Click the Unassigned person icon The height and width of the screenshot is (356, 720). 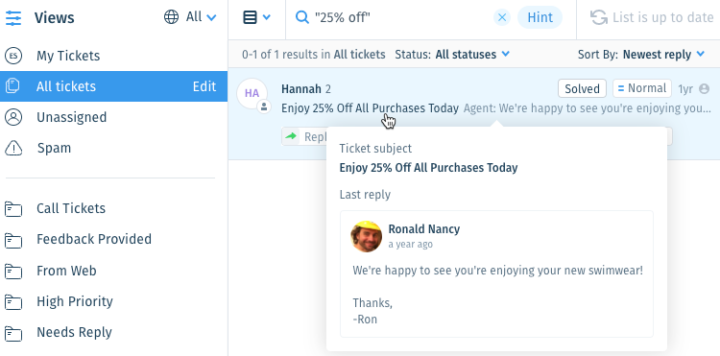tap(13, 117)
